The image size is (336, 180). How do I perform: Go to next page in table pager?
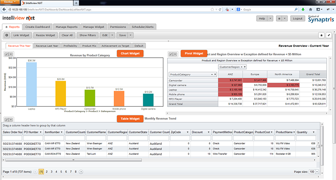coord(81,172)
